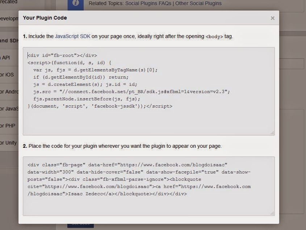Click the Your Plugin Code dialog title
Screen dimensions: 306x230
point(45,18)
